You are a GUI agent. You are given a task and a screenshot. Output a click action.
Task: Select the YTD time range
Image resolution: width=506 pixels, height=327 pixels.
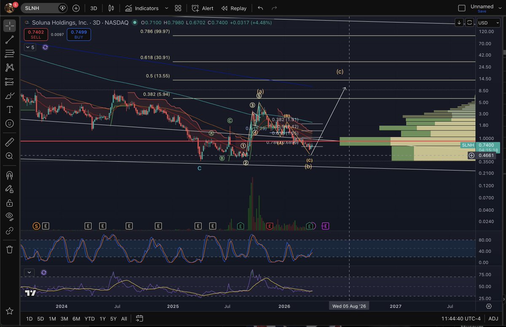89,318
